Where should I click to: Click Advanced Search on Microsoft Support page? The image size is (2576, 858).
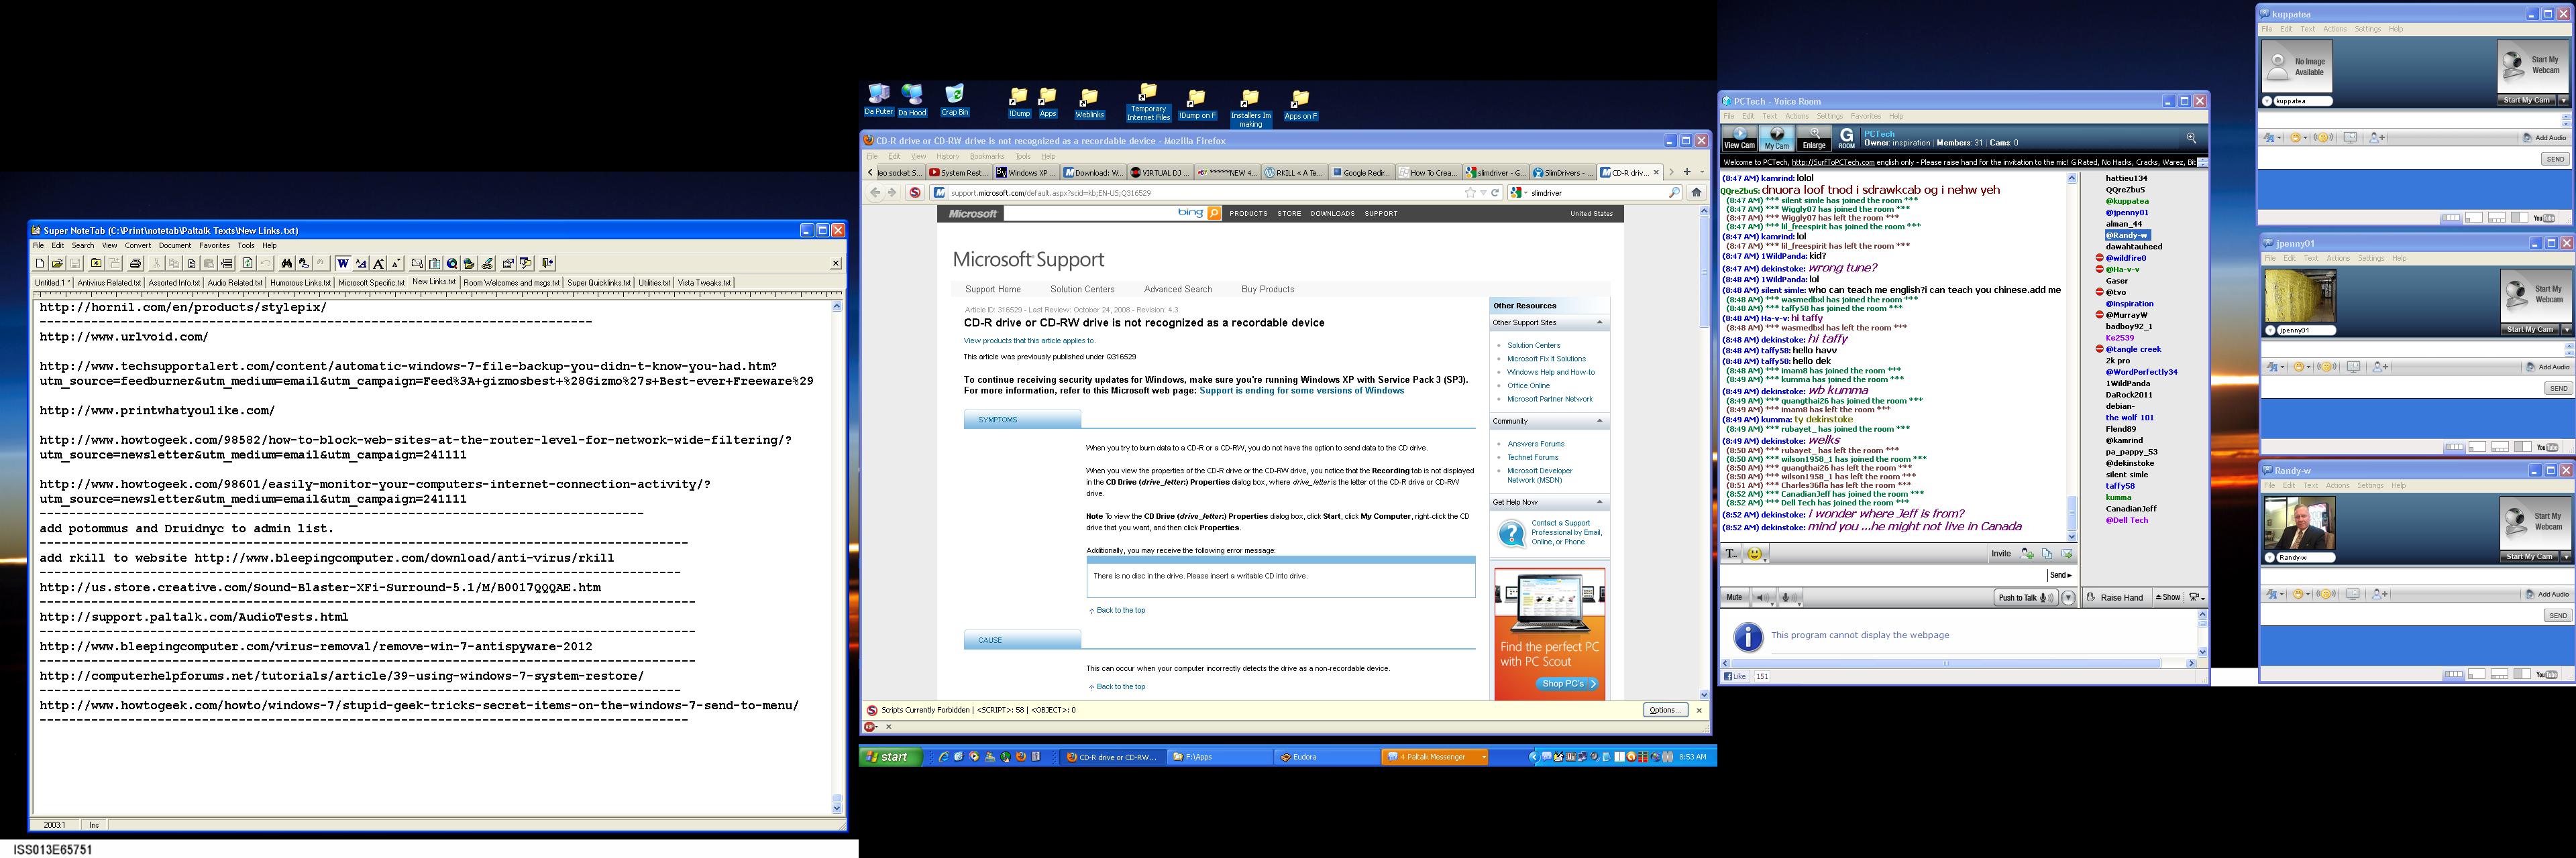tap(1177, 290)
